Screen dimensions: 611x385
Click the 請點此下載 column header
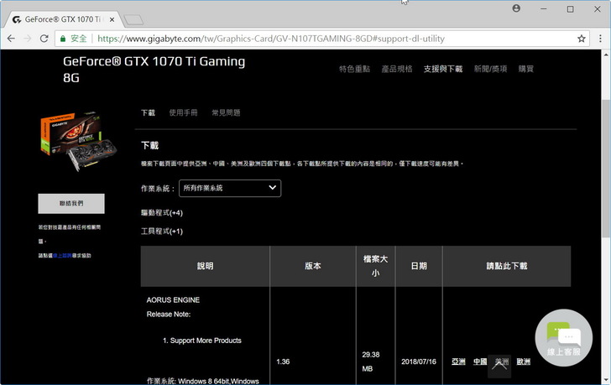click(x=507, y=266)
